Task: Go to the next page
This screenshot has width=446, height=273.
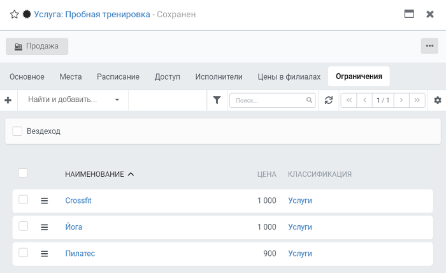Action: [401, 100]
